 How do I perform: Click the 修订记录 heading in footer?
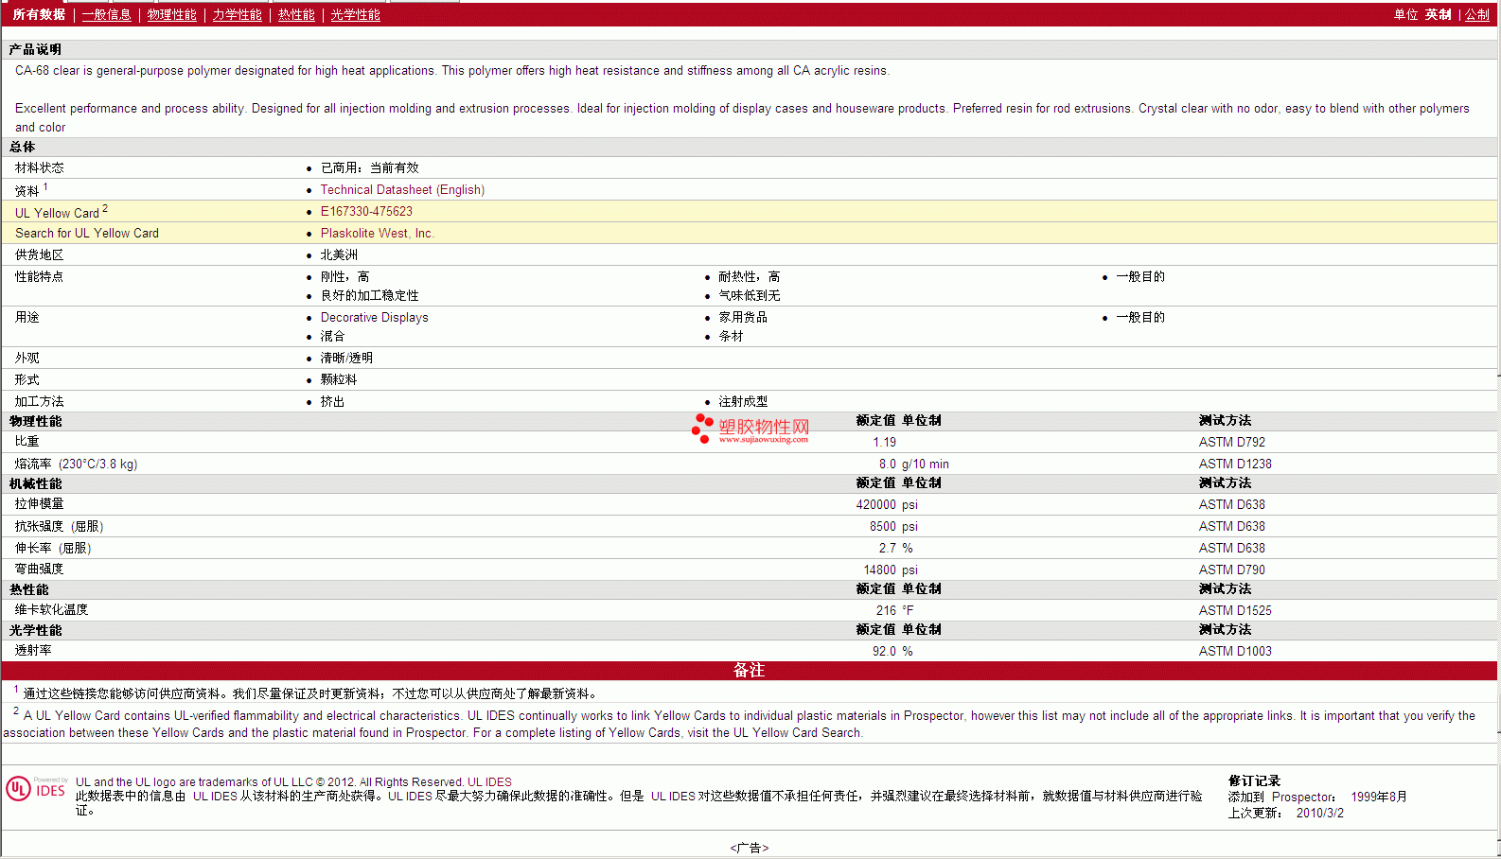tap(1254, 780)
